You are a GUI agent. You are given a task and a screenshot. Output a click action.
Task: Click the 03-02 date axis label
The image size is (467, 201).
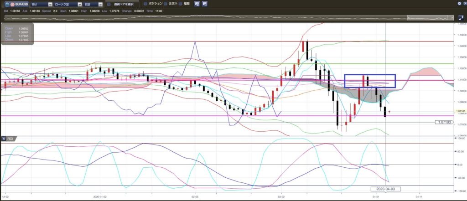click(x=281, y=196)
